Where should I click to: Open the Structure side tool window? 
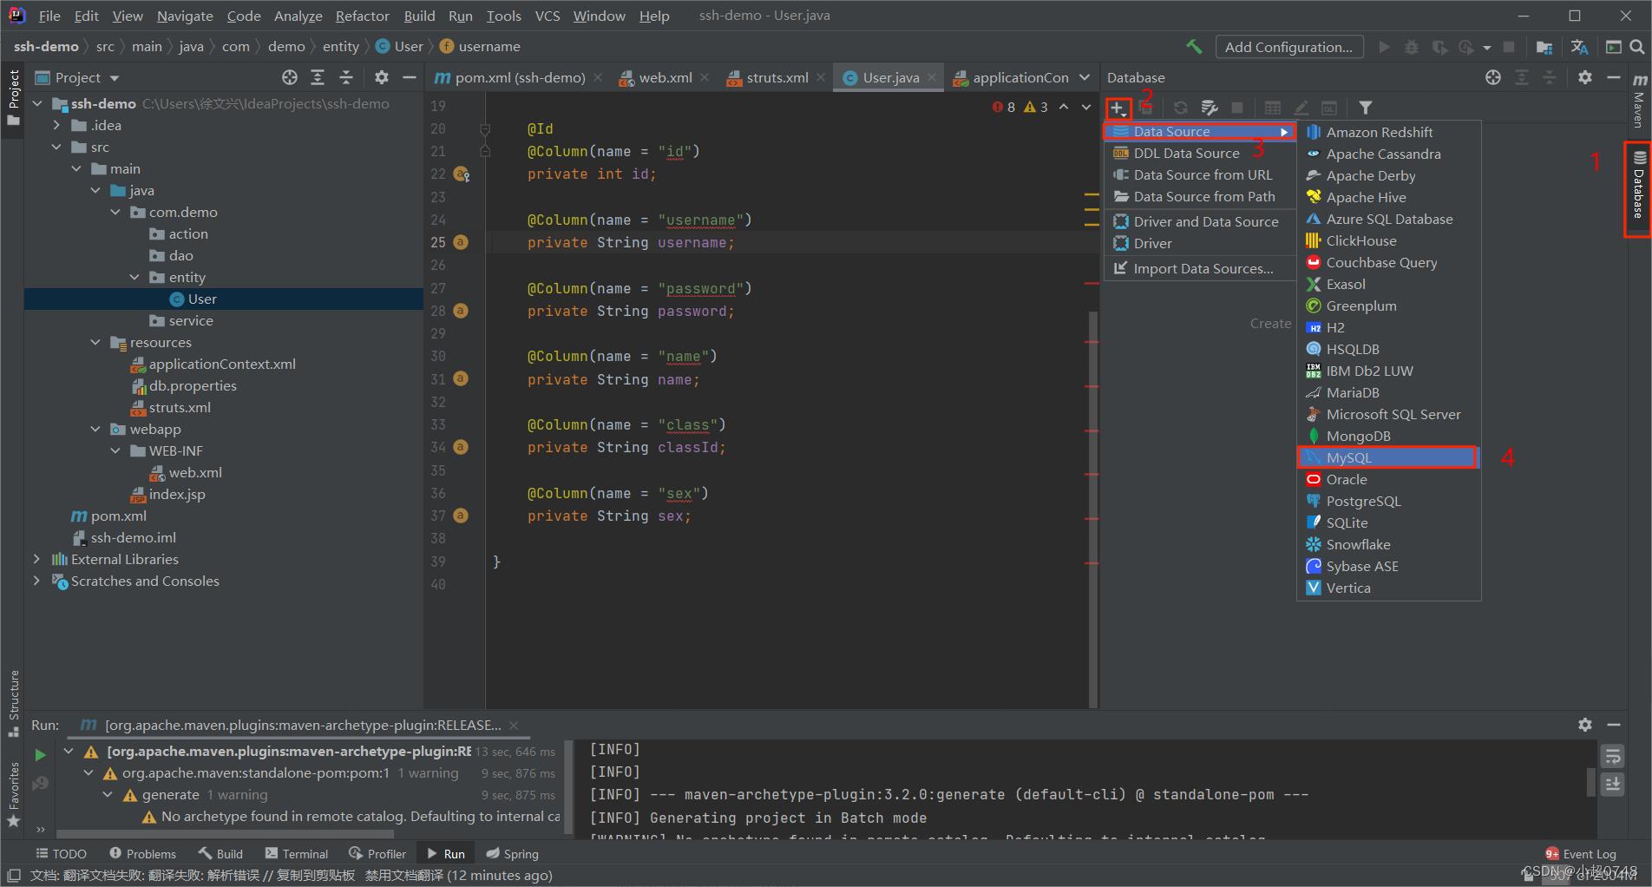click(x=13, y=703)
